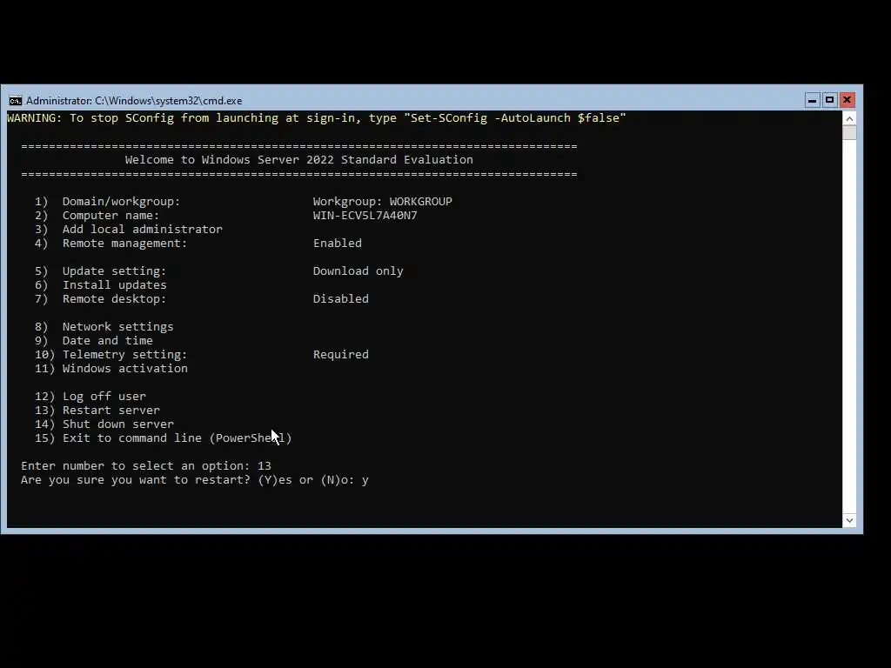Click the 'Workgroup: WORKGROUP' value
This screenshot has height=668, width=891.
(x=383, y=202)
